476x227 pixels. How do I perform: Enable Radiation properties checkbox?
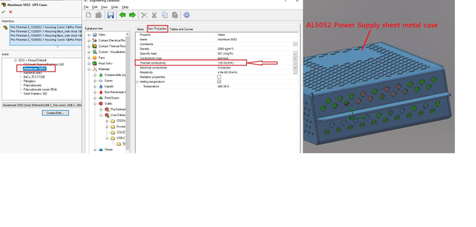coord(219,77)
